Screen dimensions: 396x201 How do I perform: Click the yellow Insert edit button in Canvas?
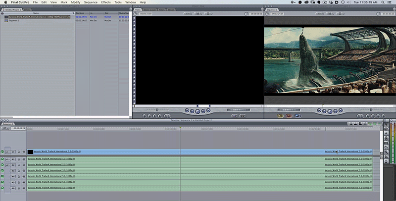click(280, 116)
